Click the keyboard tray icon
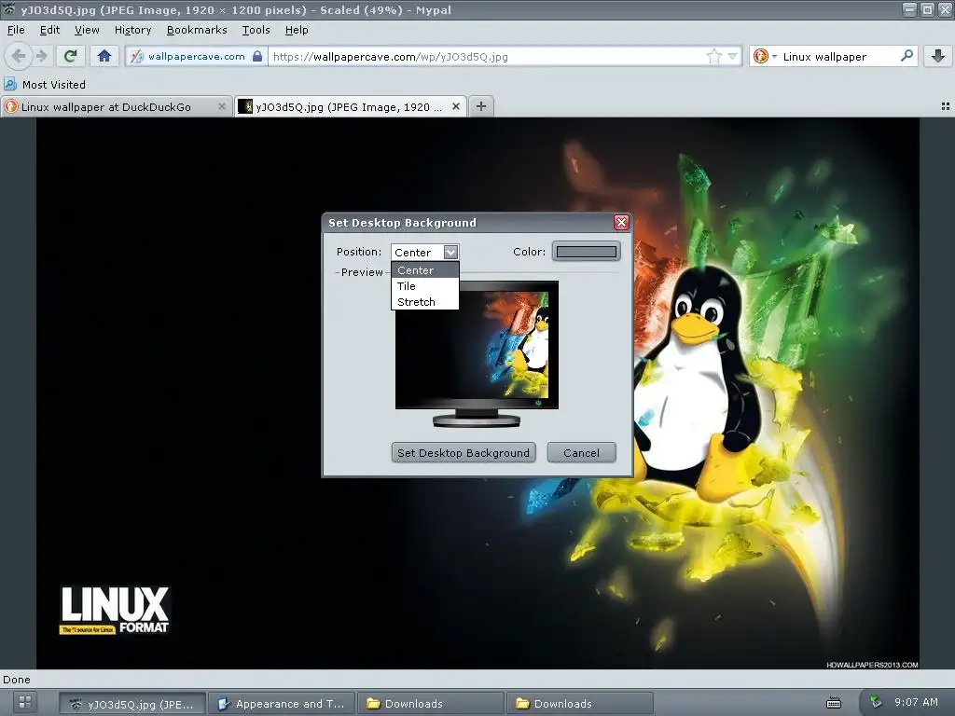This screenshot has height=716, width=955. click(x=834, y=703)
